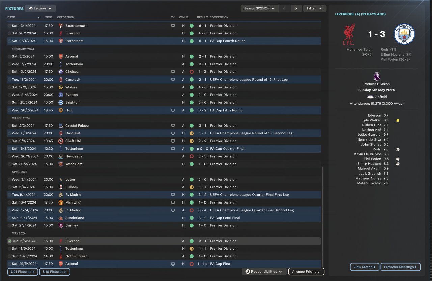Click the draw indicator in the Fulham row
Screen dimensions: 432x281
(192, 187)
